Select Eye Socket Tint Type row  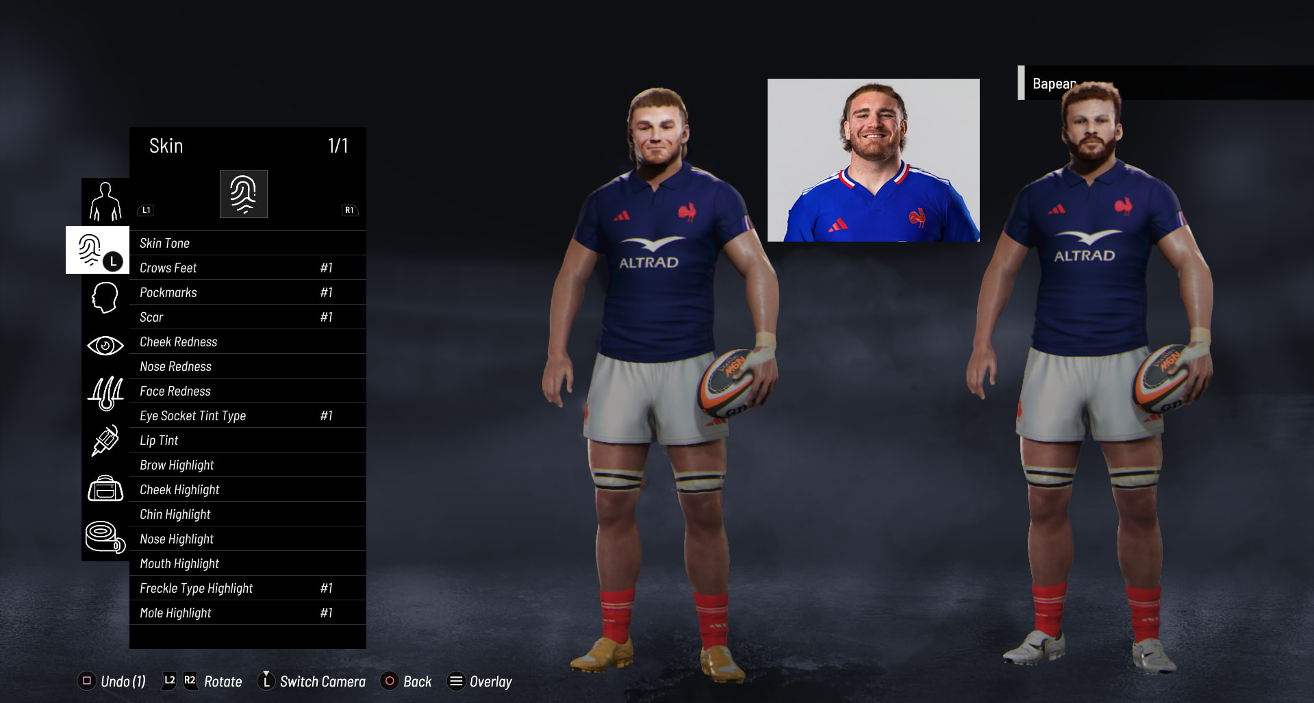(x=248, y=416)
